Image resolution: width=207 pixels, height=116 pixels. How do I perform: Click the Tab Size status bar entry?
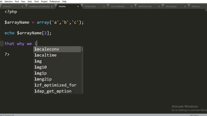(x=194, y=115)
